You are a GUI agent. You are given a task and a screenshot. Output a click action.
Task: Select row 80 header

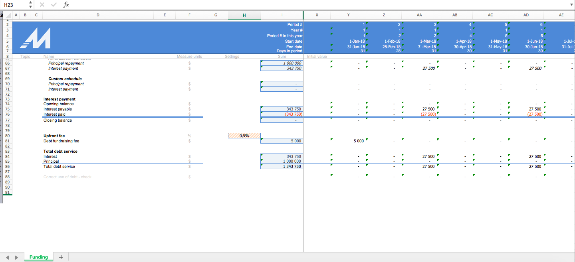pyautogui.click(x=7, y=136)
